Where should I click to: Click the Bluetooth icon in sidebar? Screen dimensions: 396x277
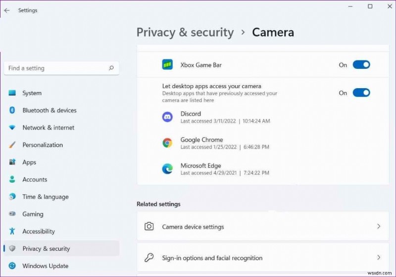[12, 110]
